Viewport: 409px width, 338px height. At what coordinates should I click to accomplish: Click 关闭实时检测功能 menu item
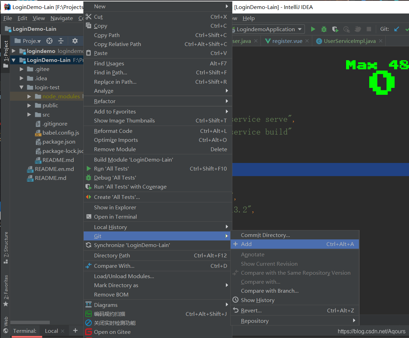point(157,323)
